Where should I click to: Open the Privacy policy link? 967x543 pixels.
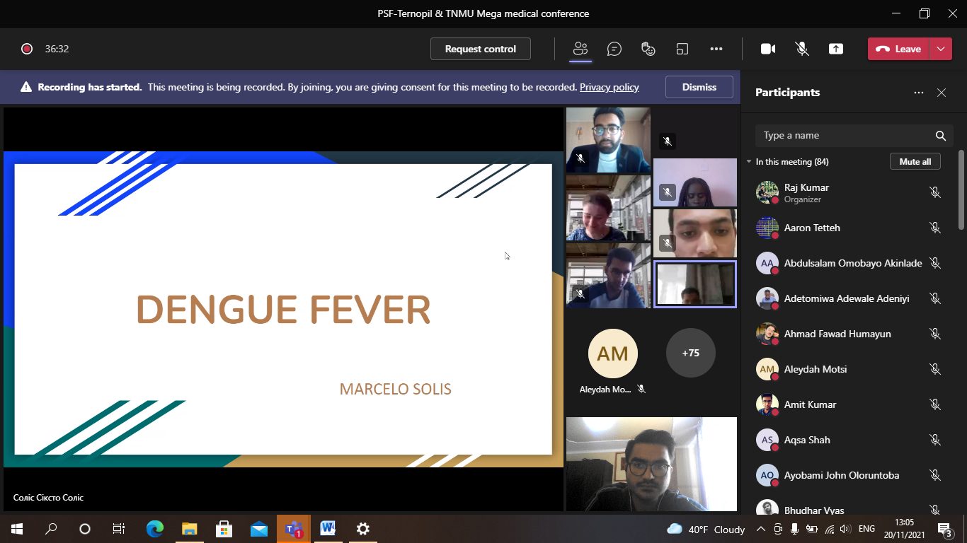click(609, 87)
